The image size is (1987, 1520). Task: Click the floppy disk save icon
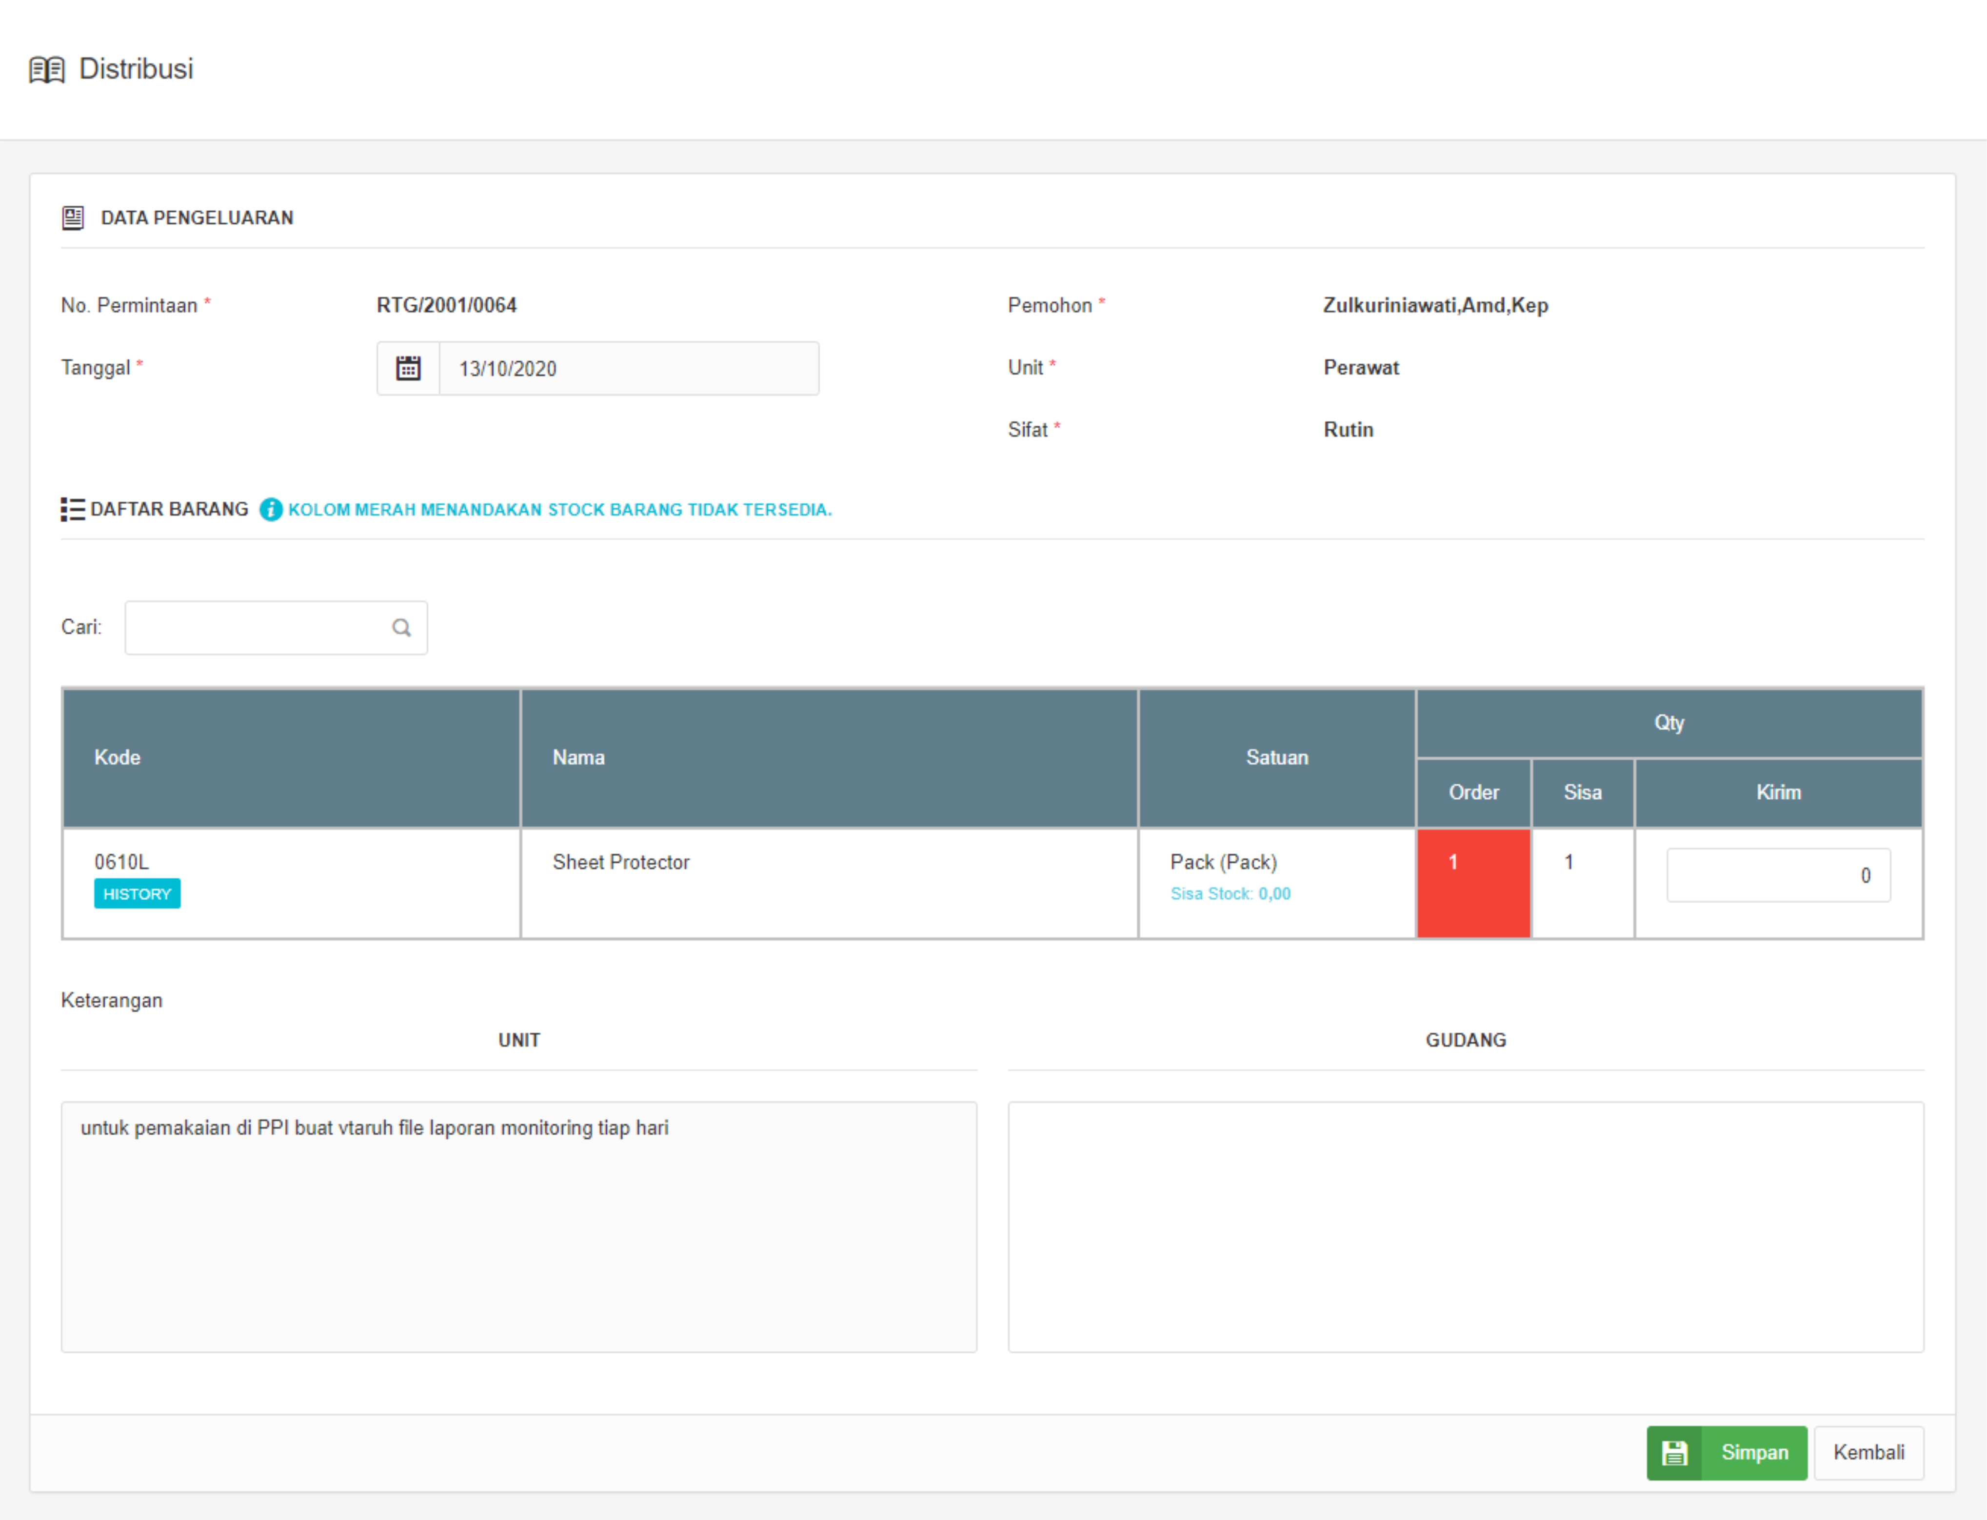(x=1674, y=1452)
